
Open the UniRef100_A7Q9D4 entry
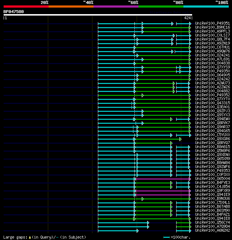coord(212,226)
